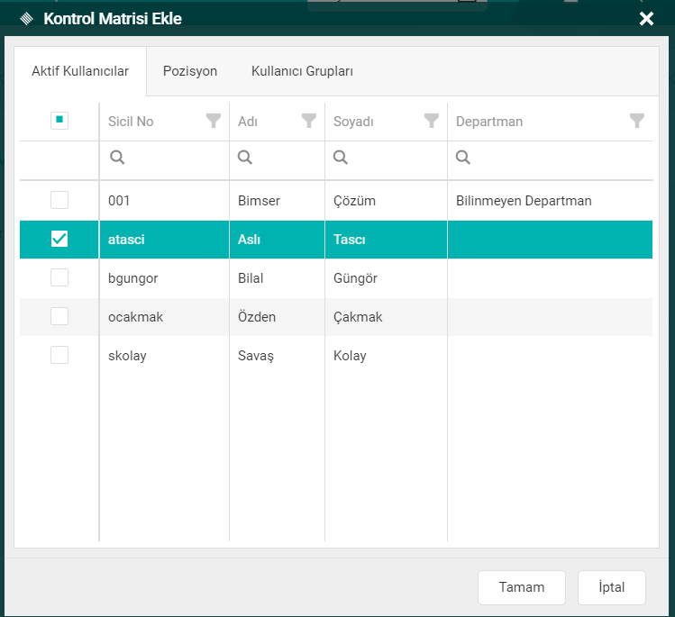Image resolution: width=675 pixels, height=617 pixels.
Task: Switch to the Pozisyon tab
Action: [x=190, y=71]
